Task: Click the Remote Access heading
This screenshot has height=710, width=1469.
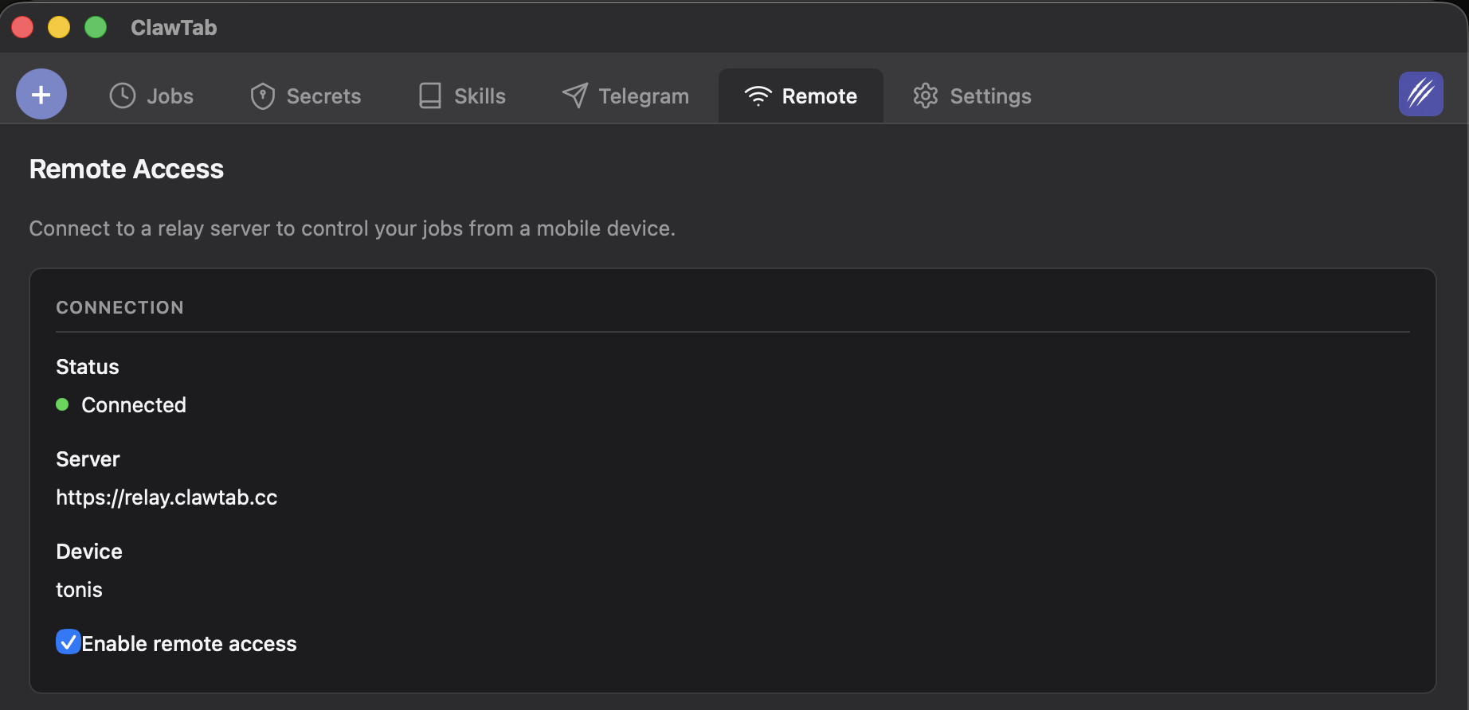Action: pyautogui.click(x=127, y=169)
